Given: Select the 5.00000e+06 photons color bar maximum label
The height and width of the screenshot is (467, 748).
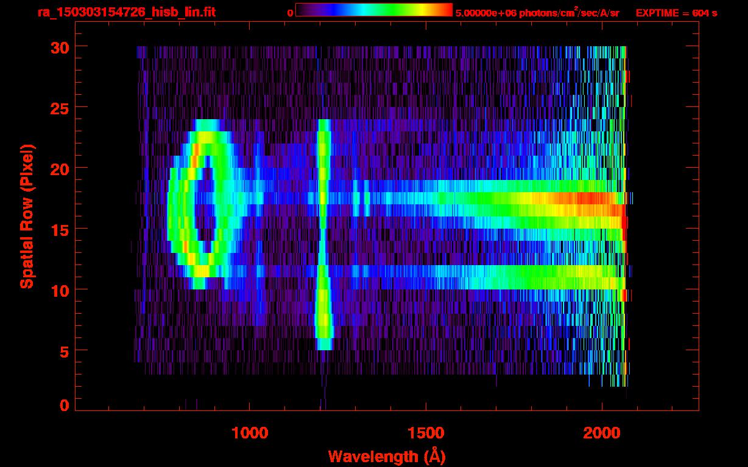Looking at the screenshot, I should (537, 13).
